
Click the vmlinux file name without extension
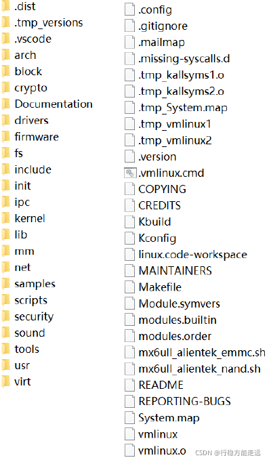pyautogui.click(x=158, y=434)
